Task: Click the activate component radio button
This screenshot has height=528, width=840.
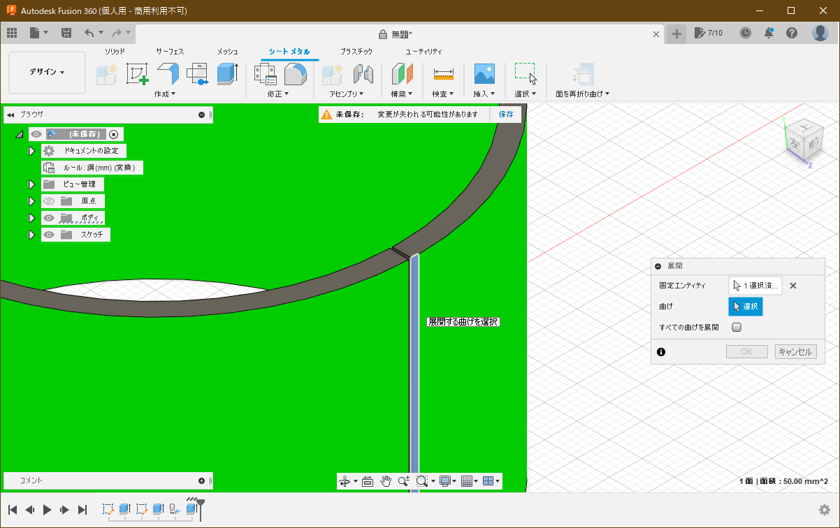Action: pos(114,134)
